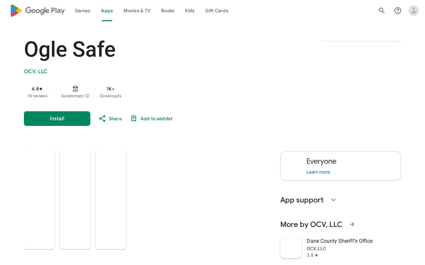Open the Books tab
The height and width of the screenshot is (265, 425).
point(168,11)
